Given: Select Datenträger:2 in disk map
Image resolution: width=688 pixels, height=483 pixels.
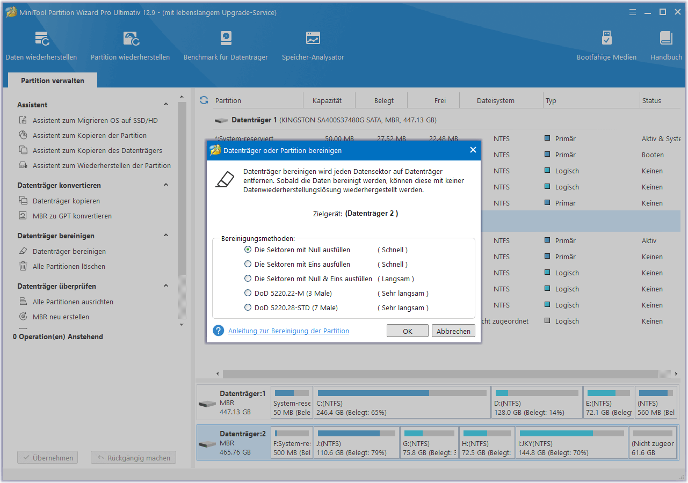Looking at the screenshot, I should [x=234, y=443].
